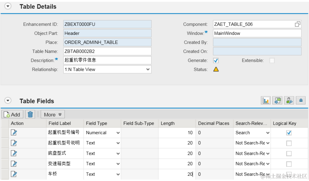Click the 底盘型式 field label cell
Screen dimensions: 309x181
(65, 153)
